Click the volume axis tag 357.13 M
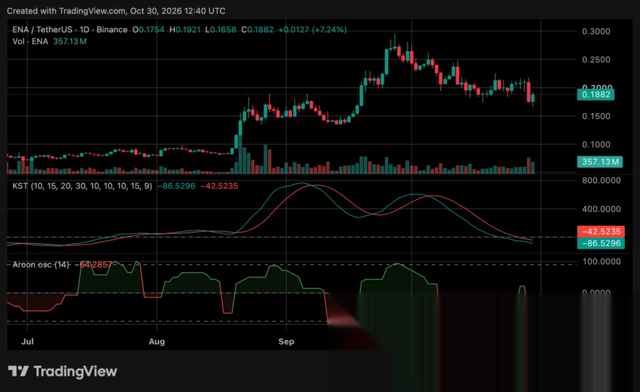The width and height of the screenshot is (640, 392). click(599, 162)
